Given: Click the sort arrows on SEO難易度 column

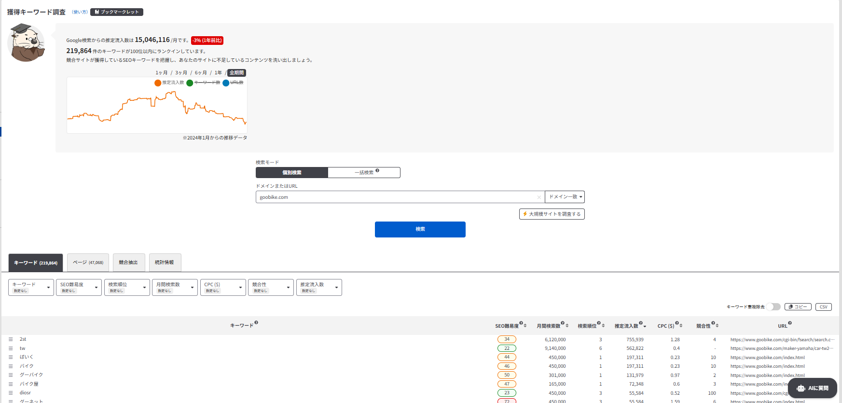Looking at the screenshot, I should point(525,326).
